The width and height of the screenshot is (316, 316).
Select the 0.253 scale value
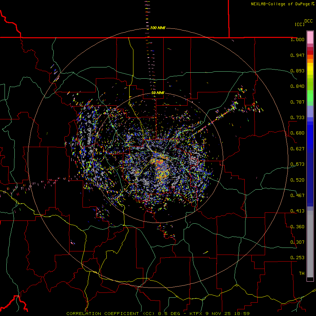(297, 258)
